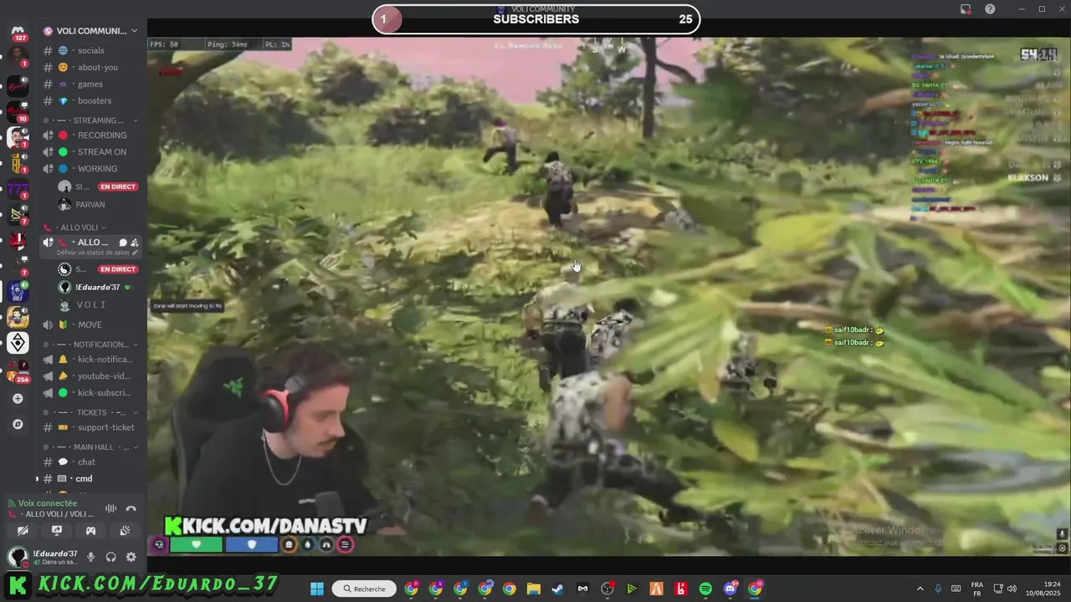1071x602 pixels.
Task: Select !Eduardo'37 in the voice channel
Action: click(97, 288)
